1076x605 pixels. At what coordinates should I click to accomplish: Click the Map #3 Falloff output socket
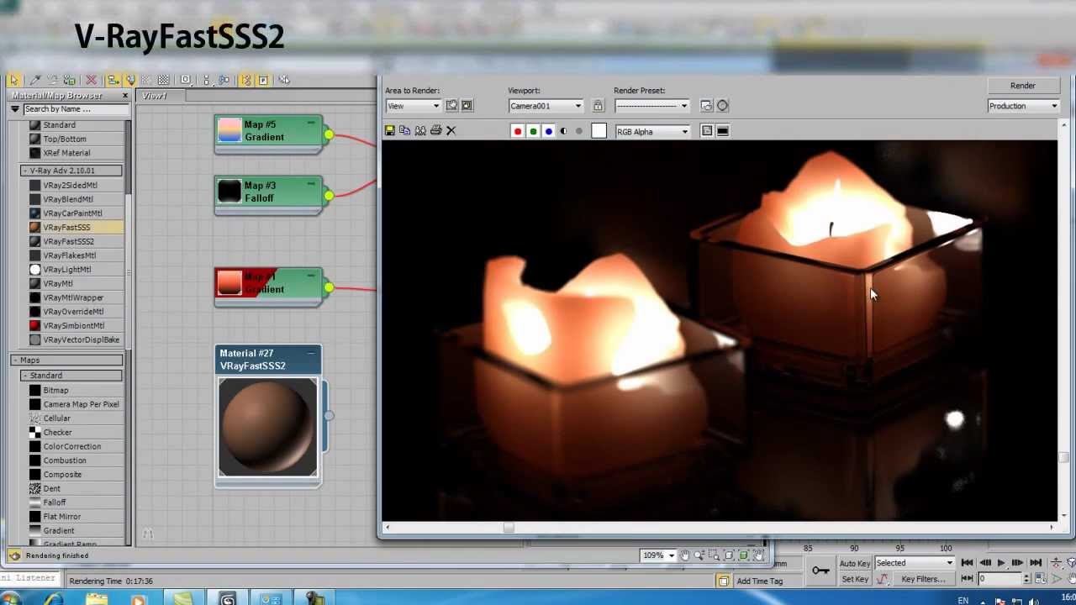click(329, 196)
